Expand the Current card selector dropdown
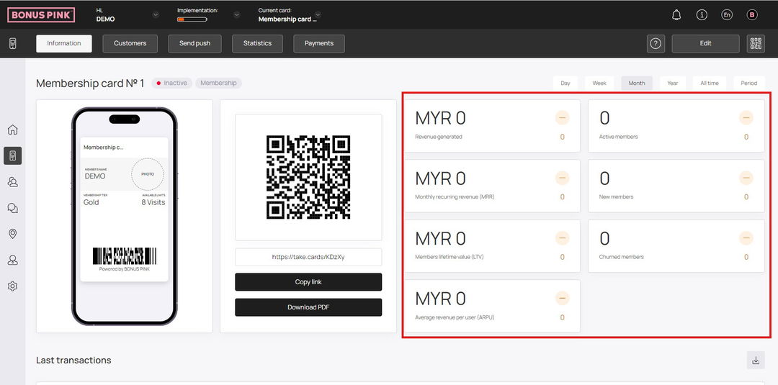The height and width of the screenshot is (385, 778). point(318,15)
